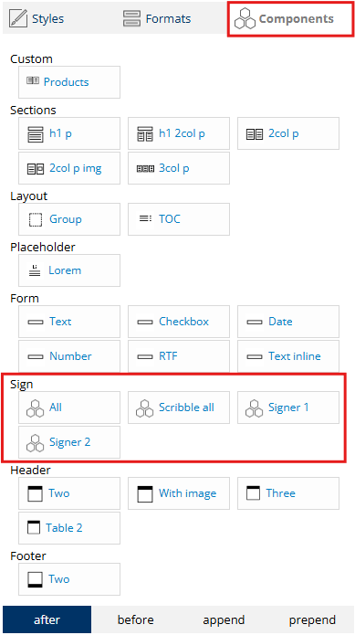The width and height of the screenshot is (355, 635).
Task: Insert the With image header
Action: [x=179, y=493]
